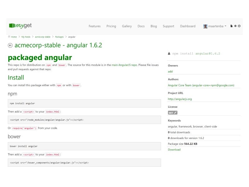Click the Download link for the package
Image resolution: width=249 pixels, height=187 pixels.
click(174, 150)
